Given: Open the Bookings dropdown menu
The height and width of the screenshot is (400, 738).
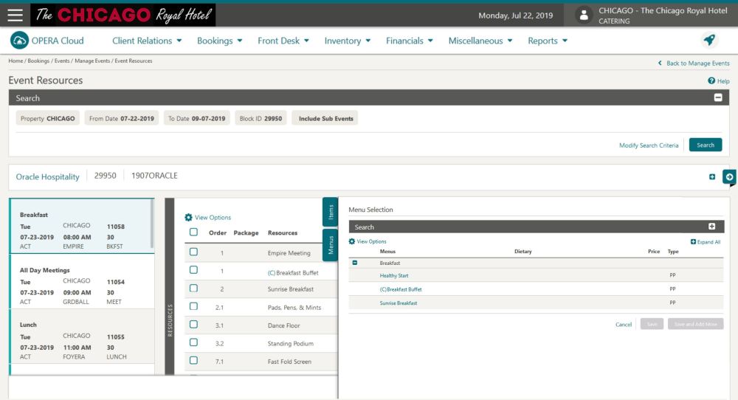Looking at the screenshot, I should tap(220, 41).
